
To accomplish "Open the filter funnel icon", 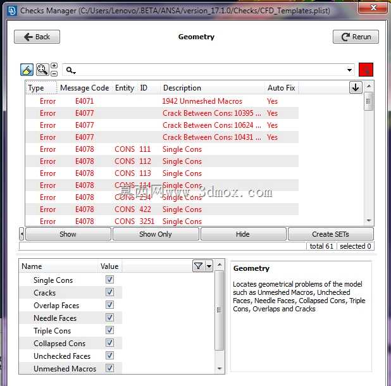I will point(199,266).
